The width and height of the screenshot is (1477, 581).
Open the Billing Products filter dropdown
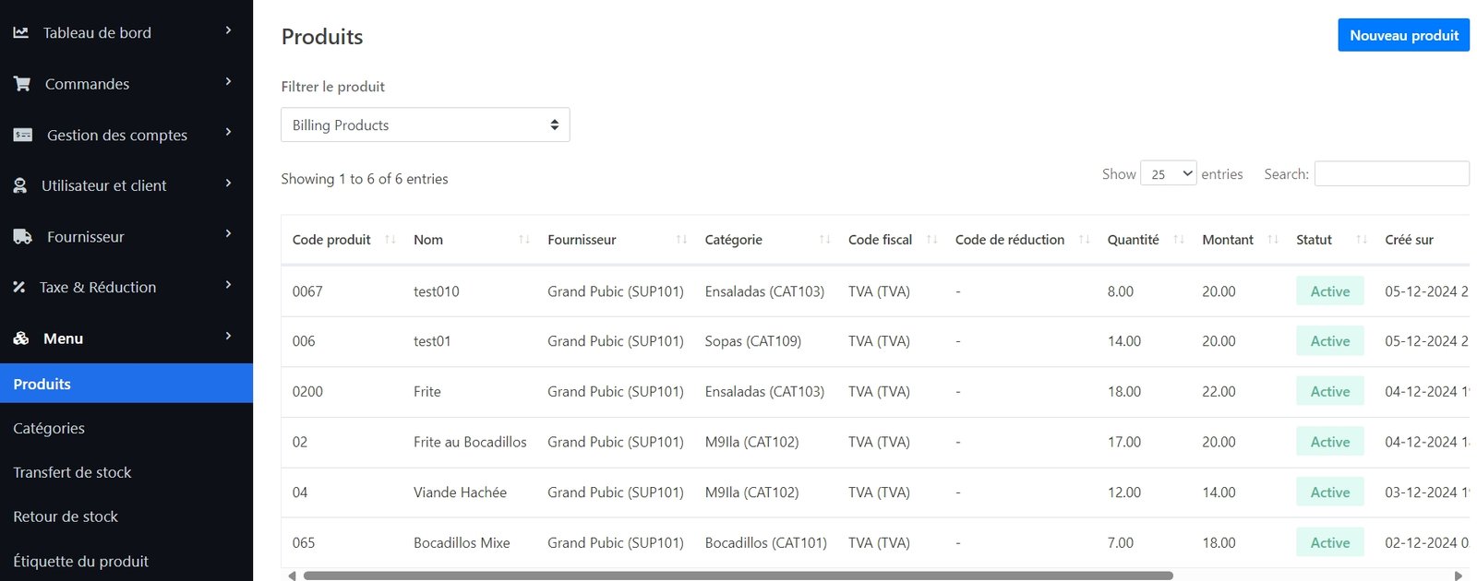click(x=425, y=125)
